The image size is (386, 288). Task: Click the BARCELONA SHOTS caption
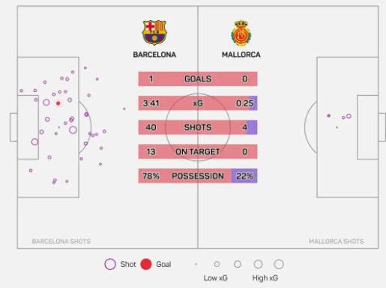[x=61, y=242]
